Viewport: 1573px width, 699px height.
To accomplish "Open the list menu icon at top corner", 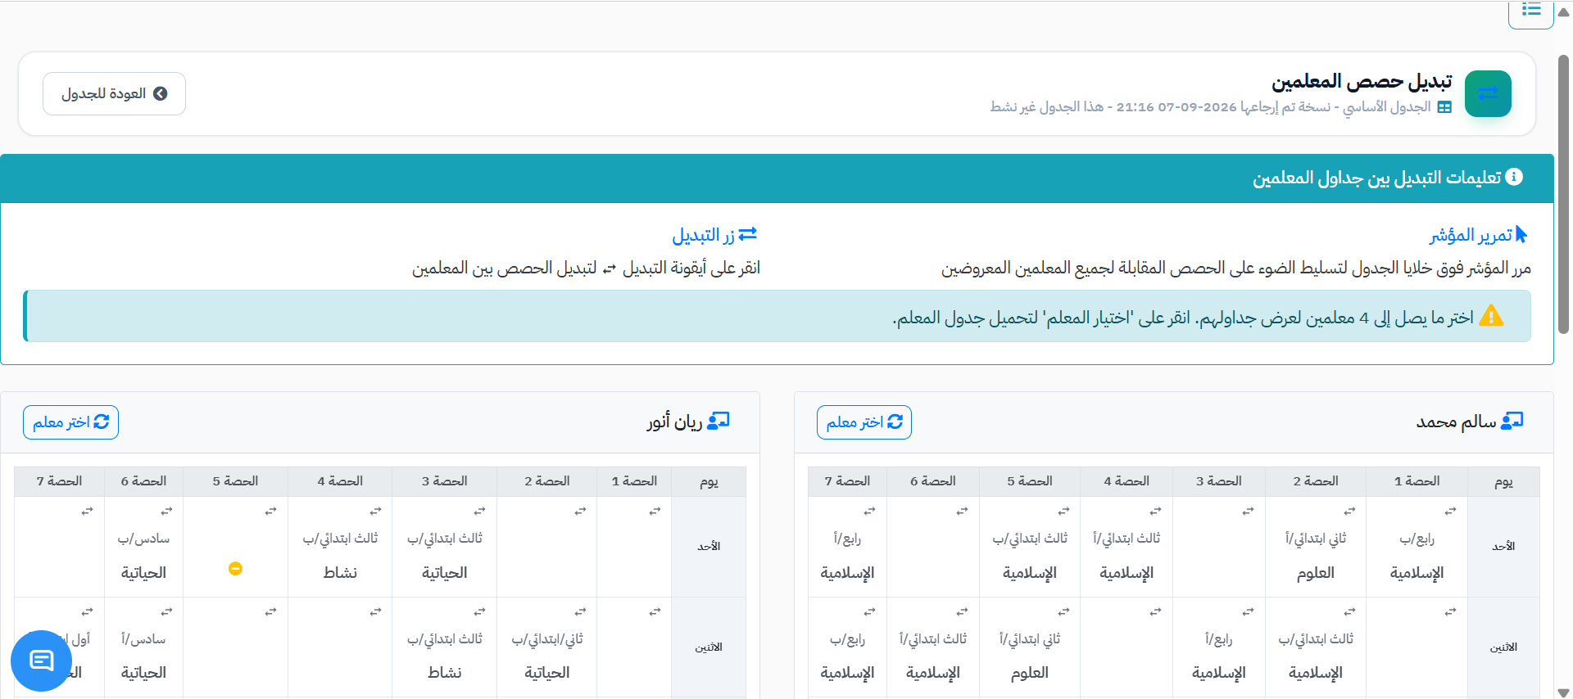I will tap(1531, 11).
